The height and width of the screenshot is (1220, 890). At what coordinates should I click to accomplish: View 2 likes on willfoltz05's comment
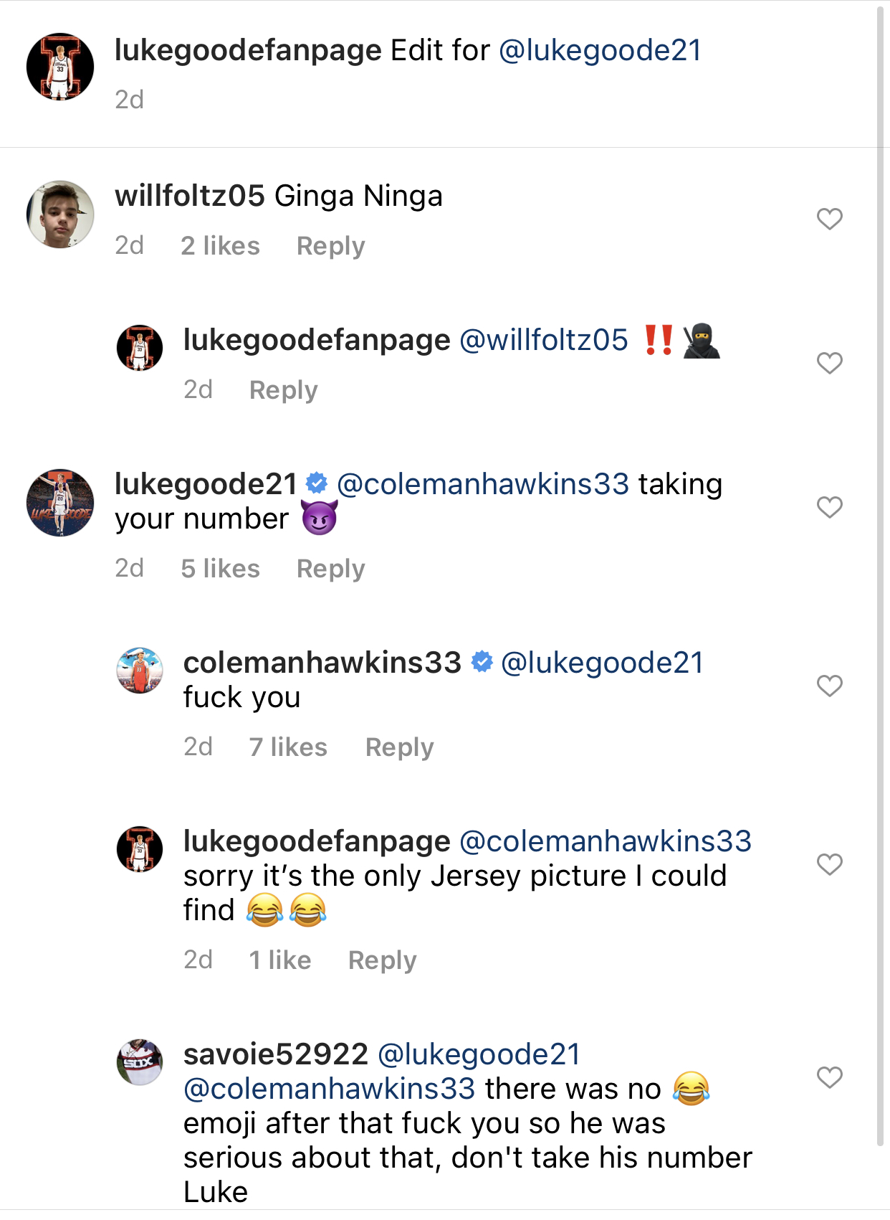(220, 246)
